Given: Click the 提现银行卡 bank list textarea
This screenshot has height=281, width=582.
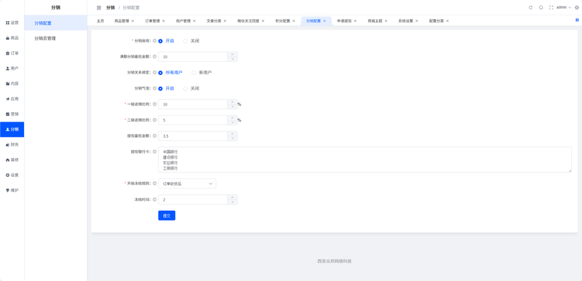Looking at the screenshot, I should [x=365, y=159].
